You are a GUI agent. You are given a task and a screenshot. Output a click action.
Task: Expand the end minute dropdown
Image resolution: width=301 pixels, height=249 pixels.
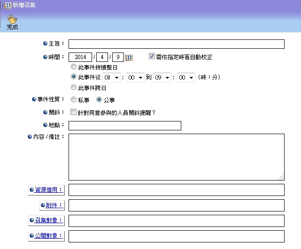186,77
